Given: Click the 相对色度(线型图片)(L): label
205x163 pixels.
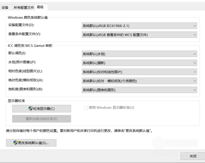Looking at the screenshot, I should point(25,71).
